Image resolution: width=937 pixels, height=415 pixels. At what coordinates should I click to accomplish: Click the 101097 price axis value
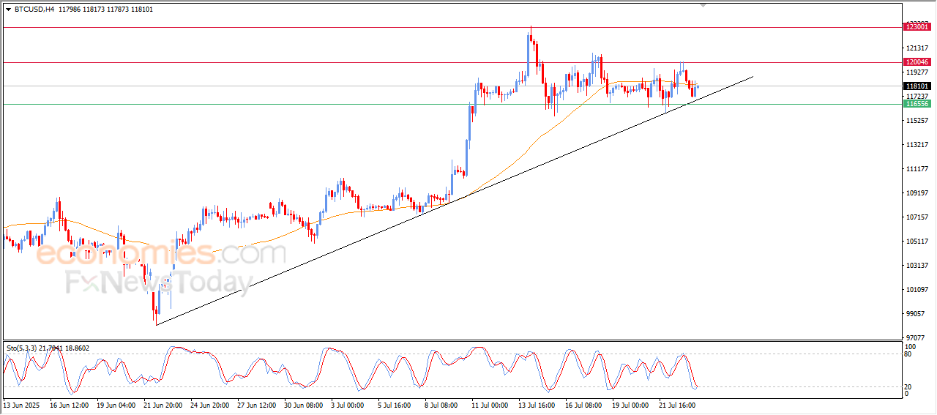(x=917, y=290)
